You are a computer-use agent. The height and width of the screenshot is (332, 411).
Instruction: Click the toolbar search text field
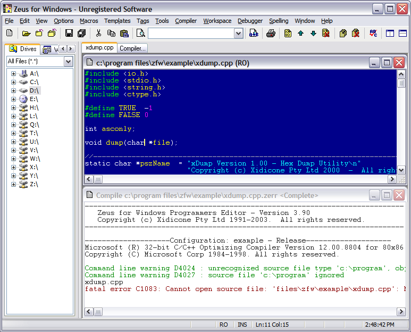coord(191,34)
